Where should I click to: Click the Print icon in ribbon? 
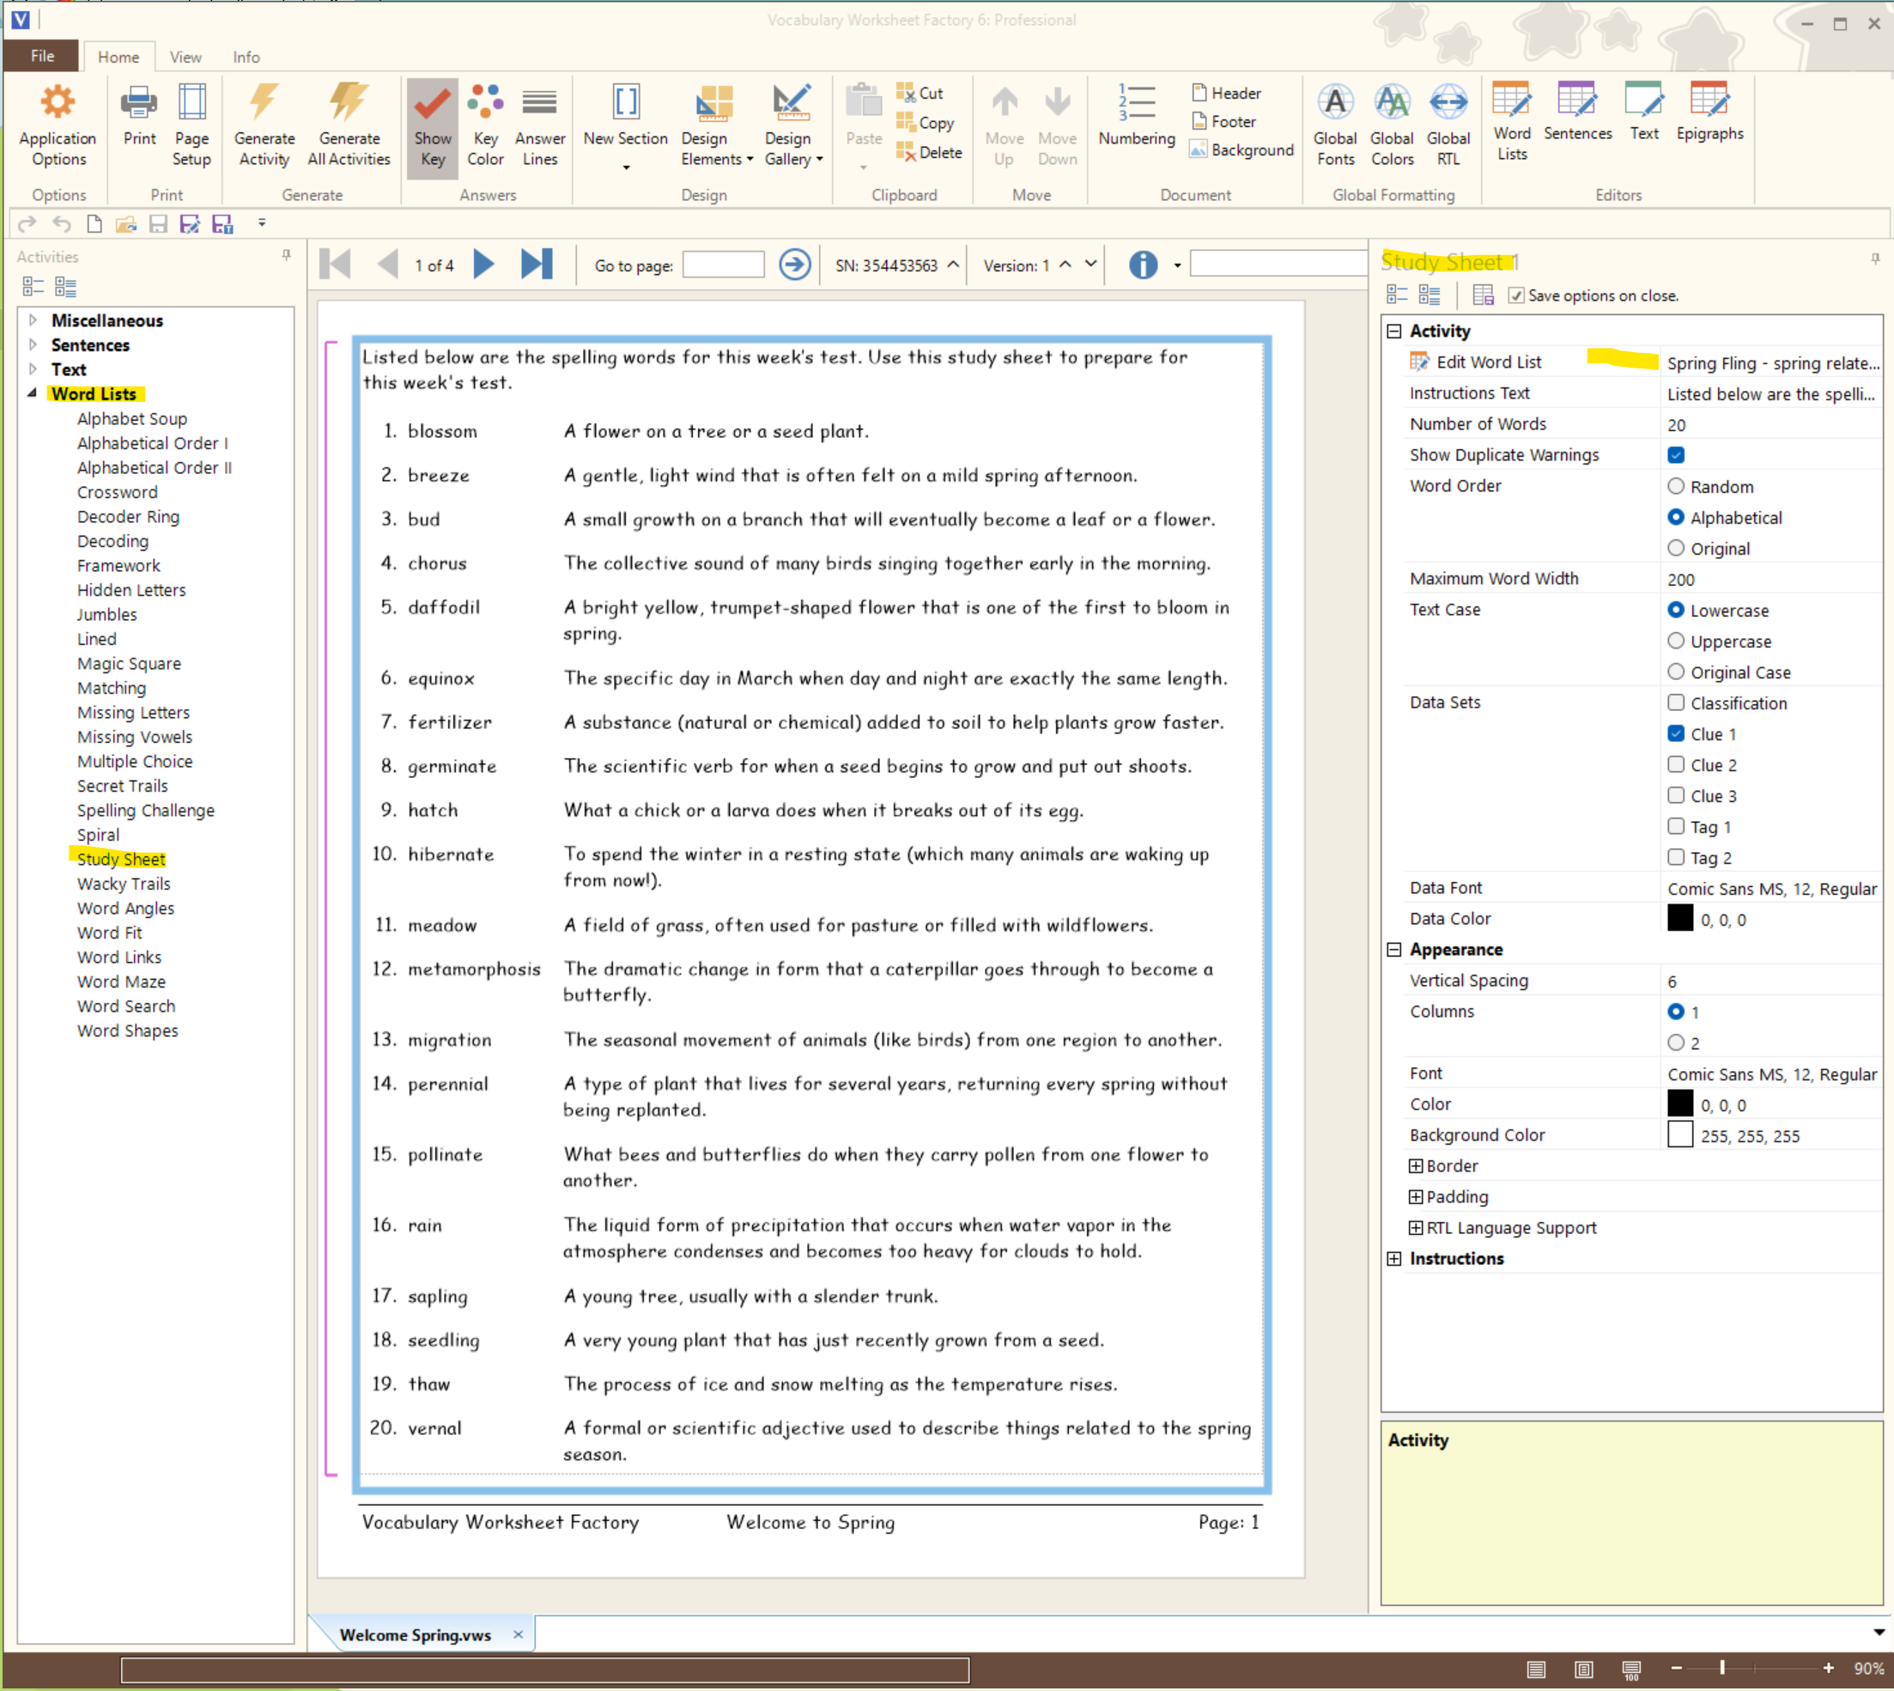tap(139, 104)
